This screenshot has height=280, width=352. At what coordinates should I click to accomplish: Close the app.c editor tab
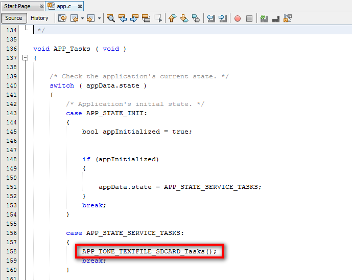(80, 6)
